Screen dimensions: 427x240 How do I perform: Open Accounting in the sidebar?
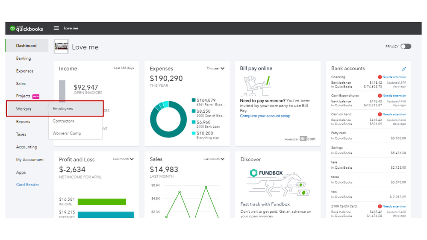pyautogui.click(x=27, y=147)
